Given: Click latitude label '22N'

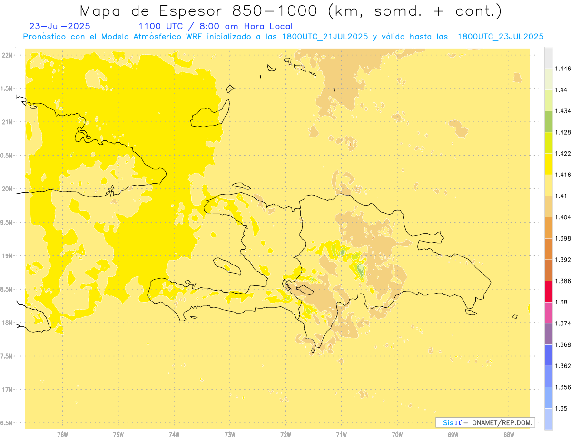Looking at the screenshot, I should (8, 55).
